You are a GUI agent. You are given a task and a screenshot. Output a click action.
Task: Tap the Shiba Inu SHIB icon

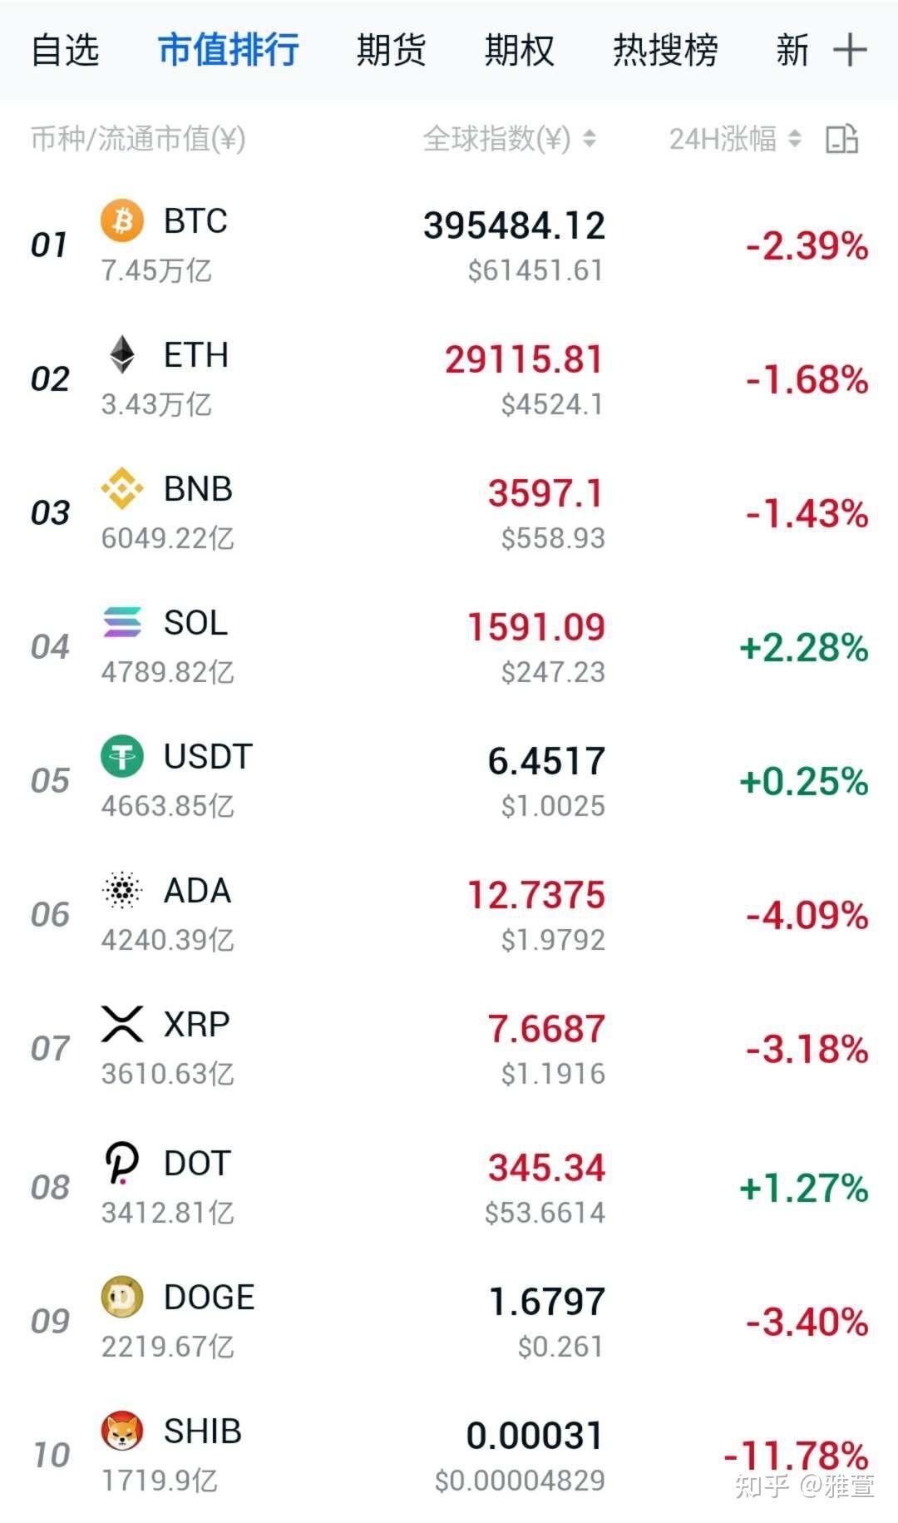coord(122,1431)
